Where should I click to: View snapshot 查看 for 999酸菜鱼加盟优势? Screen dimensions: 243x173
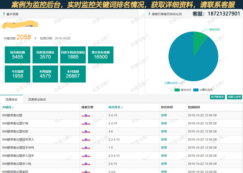click(x=164, y=131)
